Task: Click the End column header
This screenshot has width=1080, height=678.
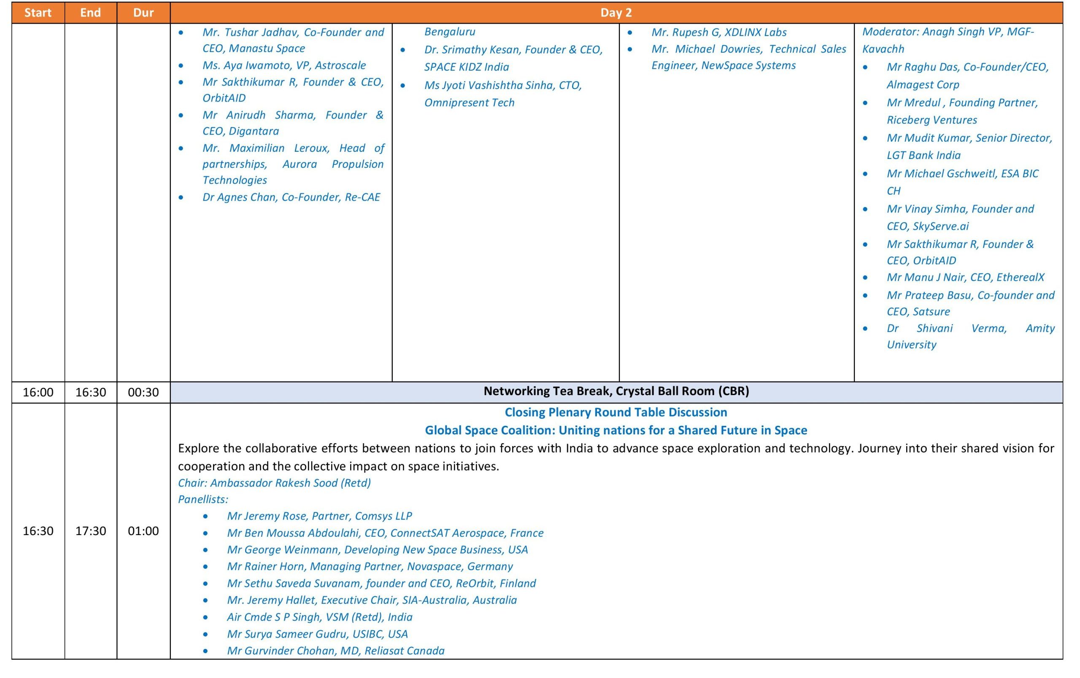Action: point(90,13)
